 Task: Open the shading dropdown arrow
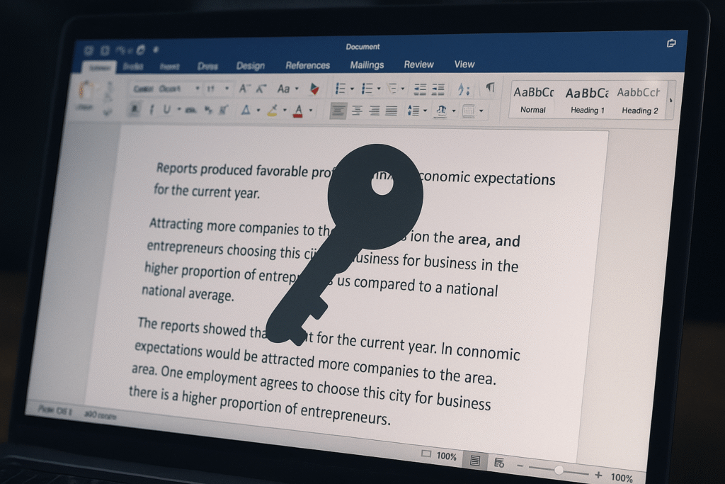pyautogui.click(x=454, y=111)
